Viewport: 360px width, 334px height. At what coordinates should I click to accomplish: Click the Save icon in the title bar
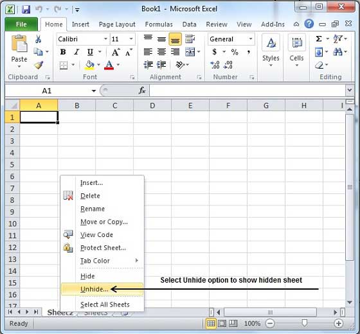click(x=26, y=10)
